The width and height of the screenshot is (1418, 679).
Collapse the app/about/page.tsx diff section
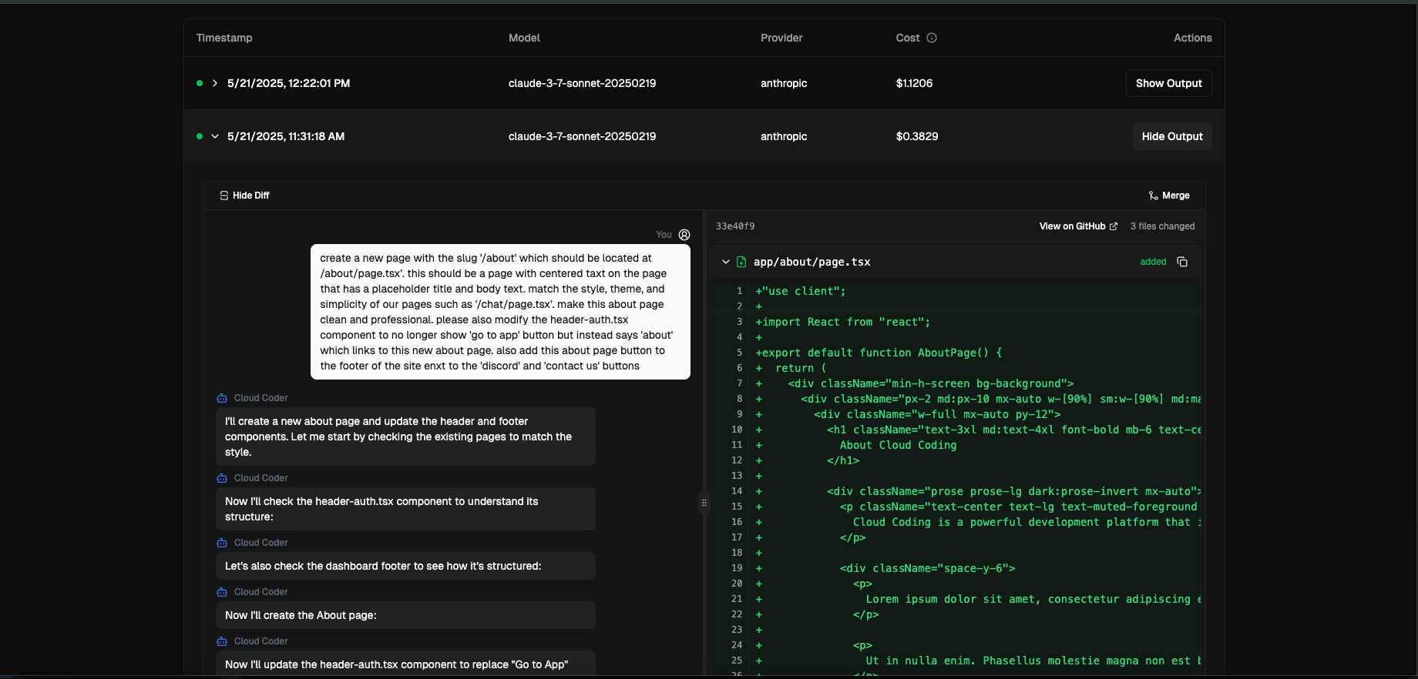[x=725, y=262]
